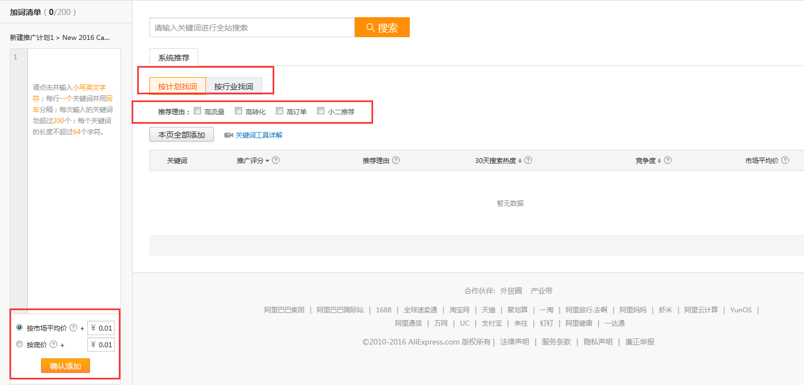Click video camera icon for keyword tool guide
The height and width of the screenshot is (385, 804).
228,135
